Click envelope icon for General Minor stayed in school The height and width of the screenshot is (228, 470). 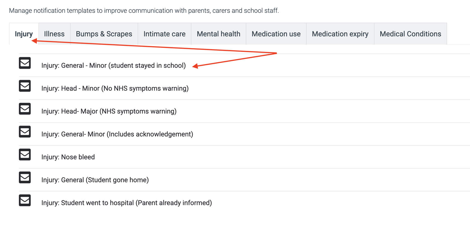[x=25, y=63]
